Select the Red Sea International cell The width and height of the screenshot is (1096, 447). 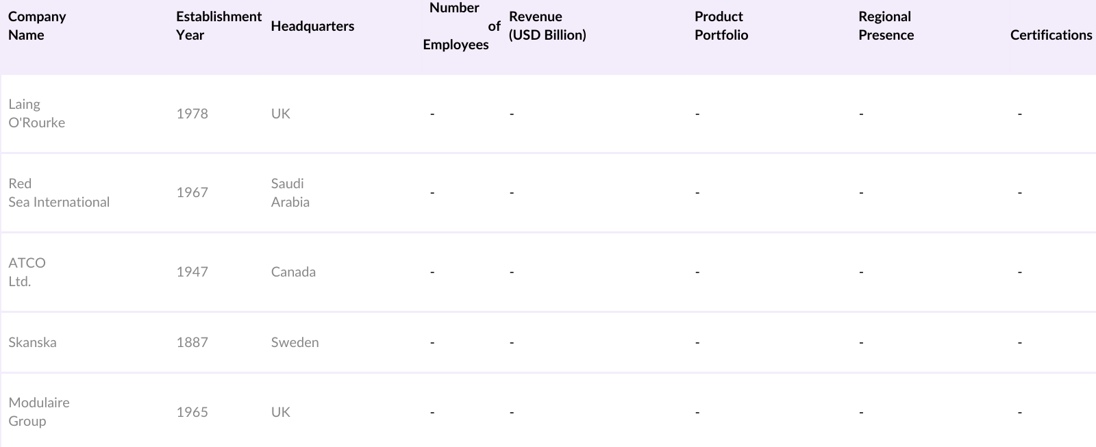(x=59, y=193)
